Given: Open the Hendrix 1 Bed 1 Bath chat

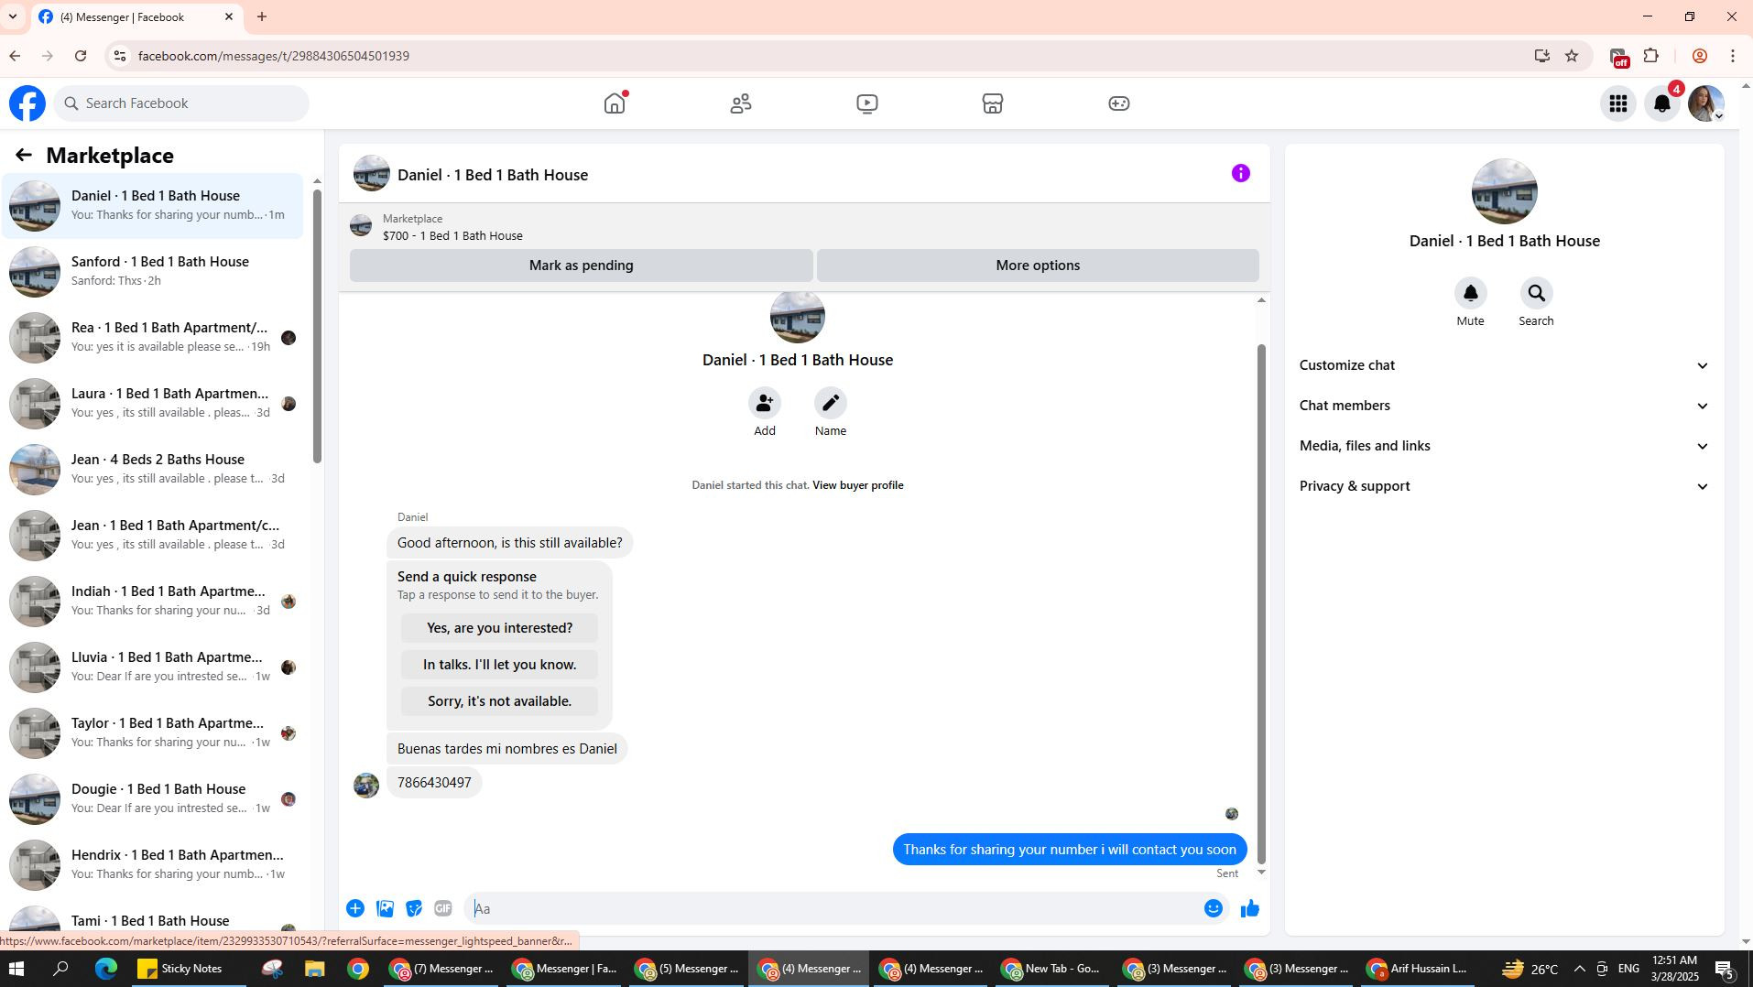Looking at the screenshot, I should point(152,865).
